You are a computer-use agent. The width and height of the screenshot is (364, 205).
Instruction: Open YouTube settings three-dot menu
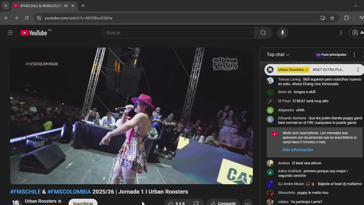(341, 33)
